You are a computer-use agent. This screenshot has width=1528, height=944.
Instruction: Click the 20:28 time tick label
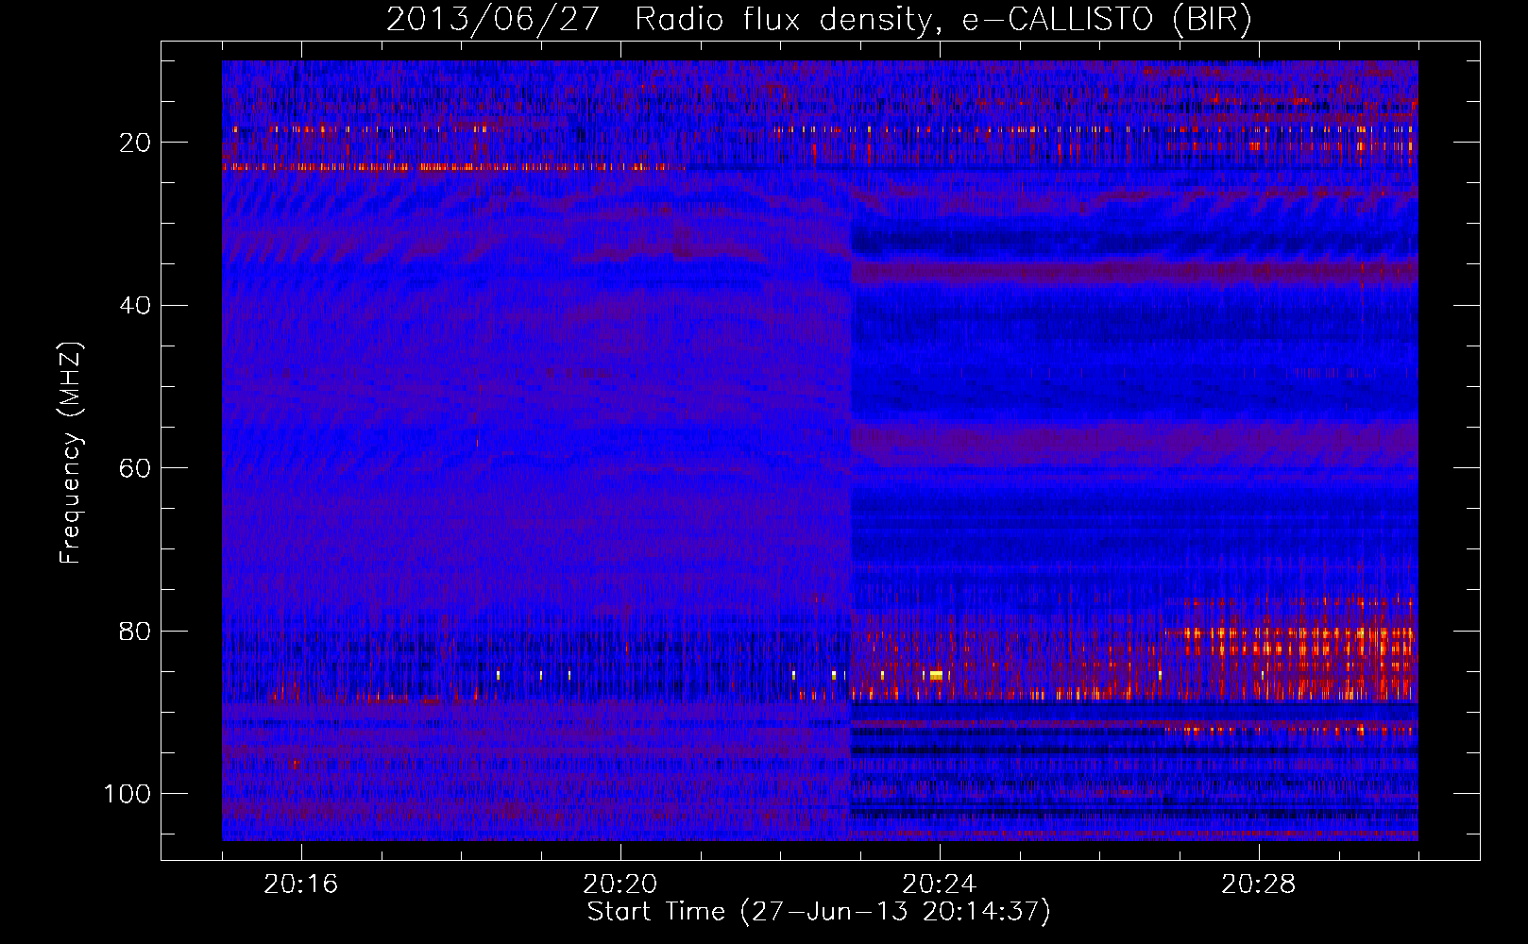[1259, 885]
